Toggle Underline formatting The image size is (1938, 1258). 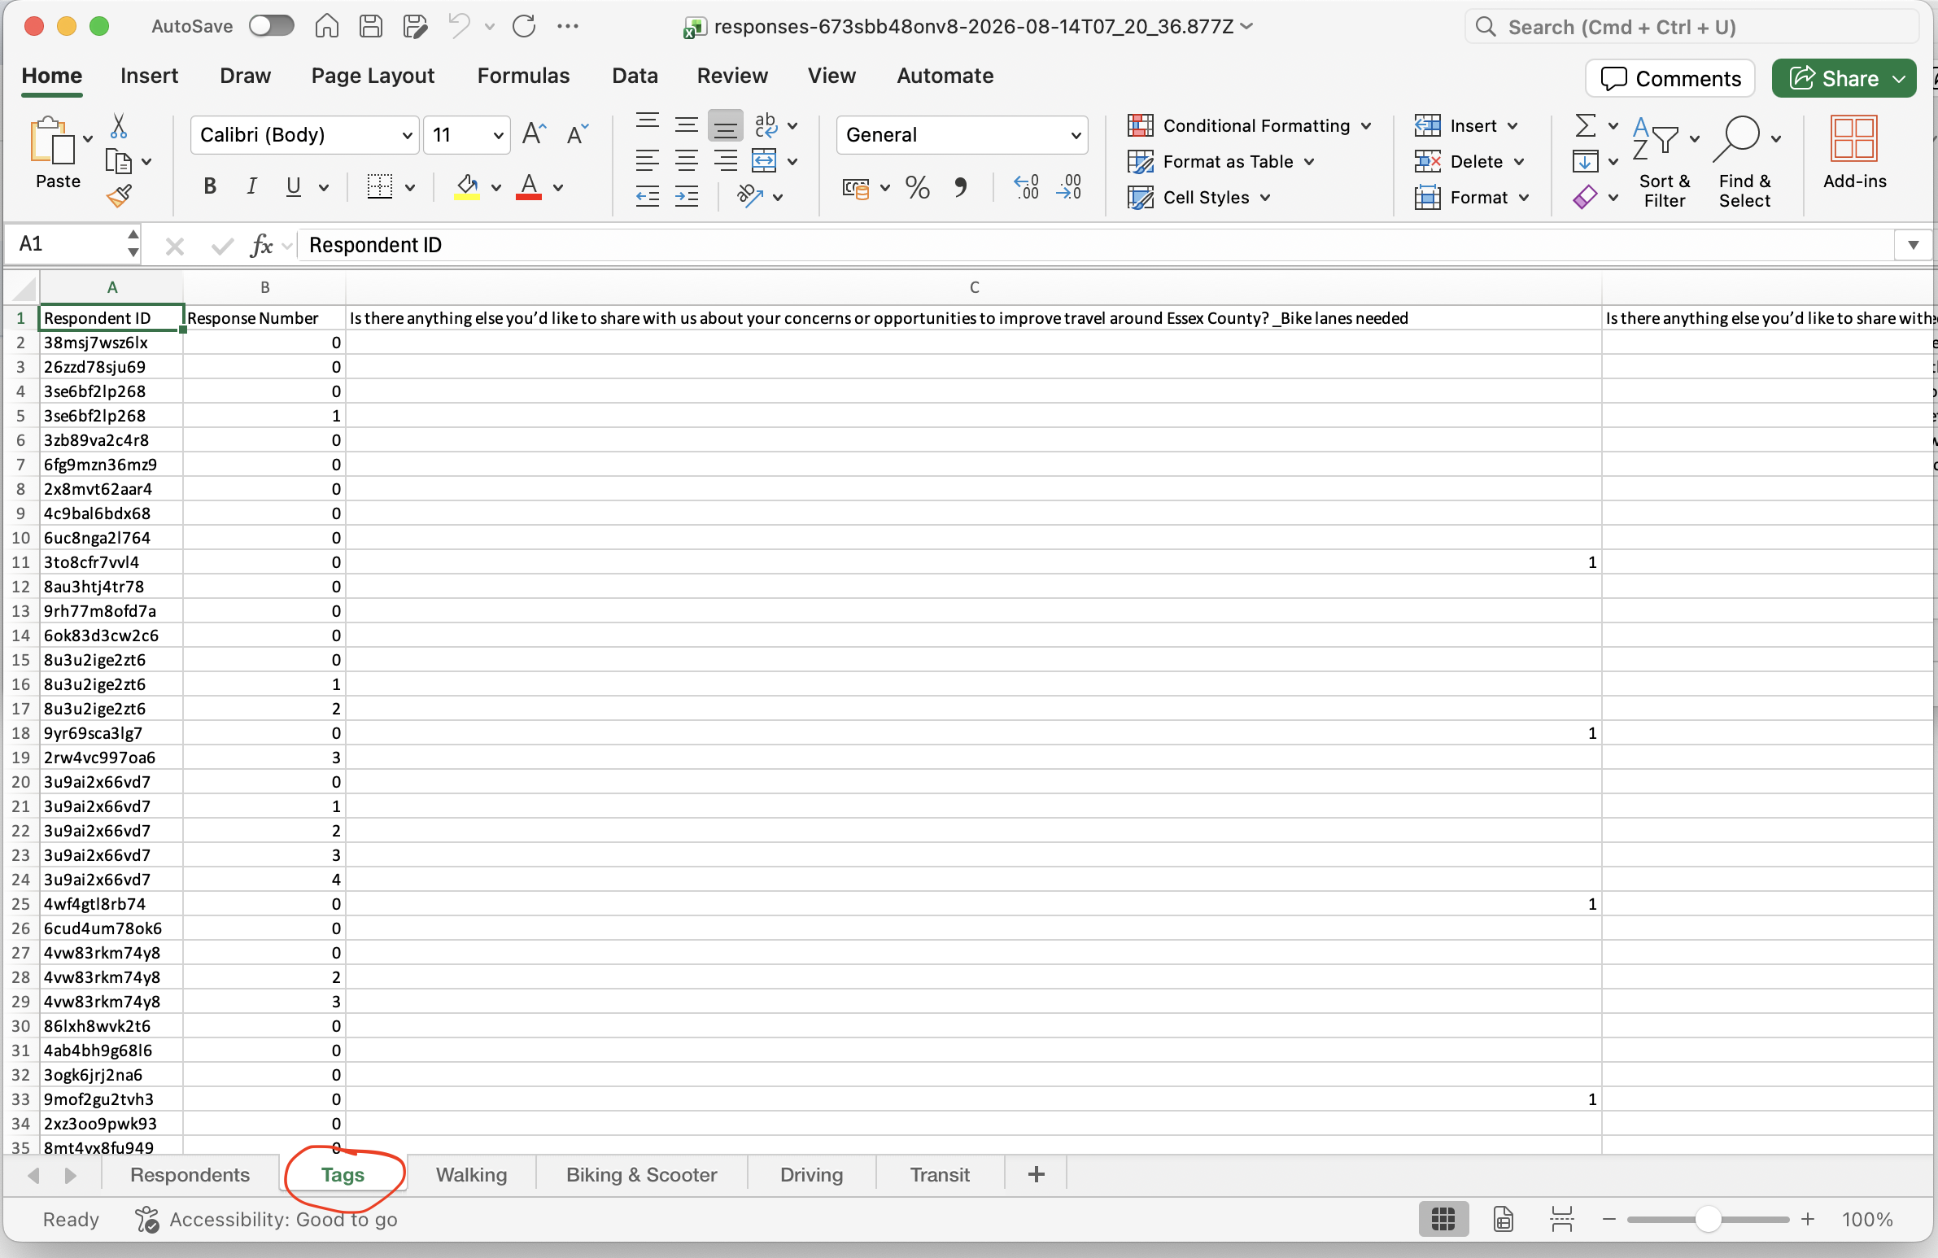click(x=294, y=187)
